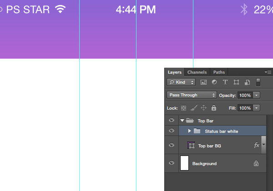
Task: Filter layers by type (T) layers
Action: (225, 82)
